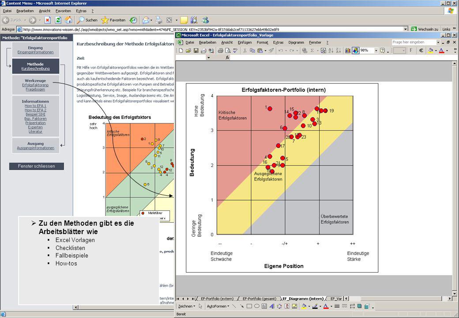Screen dimensions: 459x318
Task: Go to Internet Explorer home page
Action: 68,20
